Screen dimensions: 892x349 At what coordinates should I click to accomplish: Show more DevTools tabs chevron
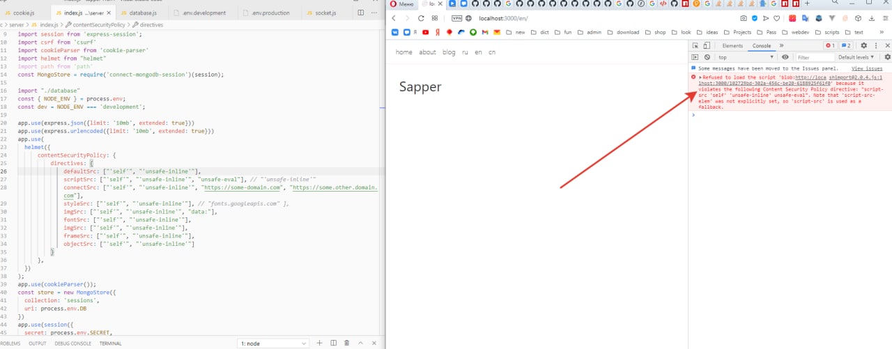[781, 45]
